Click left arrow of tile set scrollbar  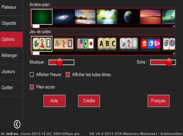click(x=32, y=53)
